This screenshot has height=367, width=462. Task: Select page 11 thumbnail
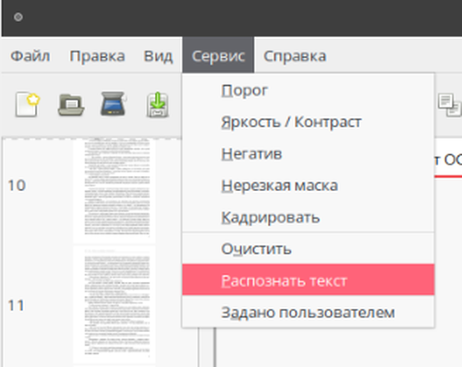click(x=114, y=305)
